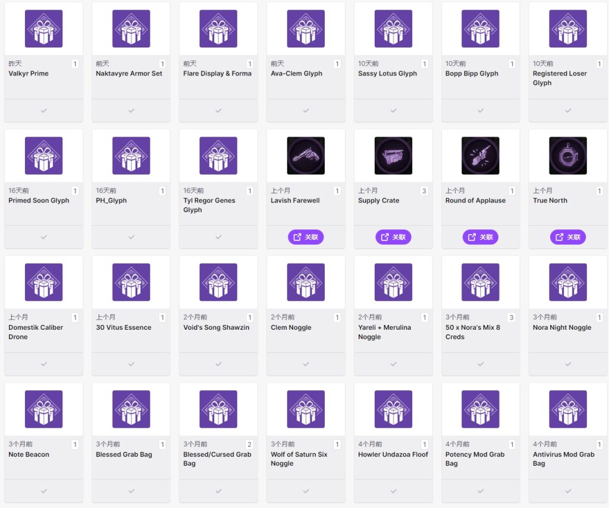Screen dimensions: 609x508
Task: Click the 'Supply Crate' item name
Action: [379, 200]
